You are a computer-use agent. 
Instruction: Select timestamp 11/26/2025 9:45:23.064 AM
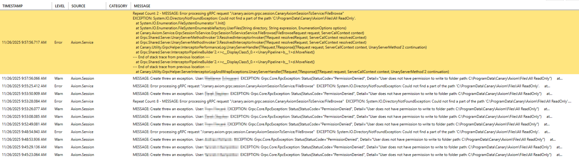[x=24, y=155]
